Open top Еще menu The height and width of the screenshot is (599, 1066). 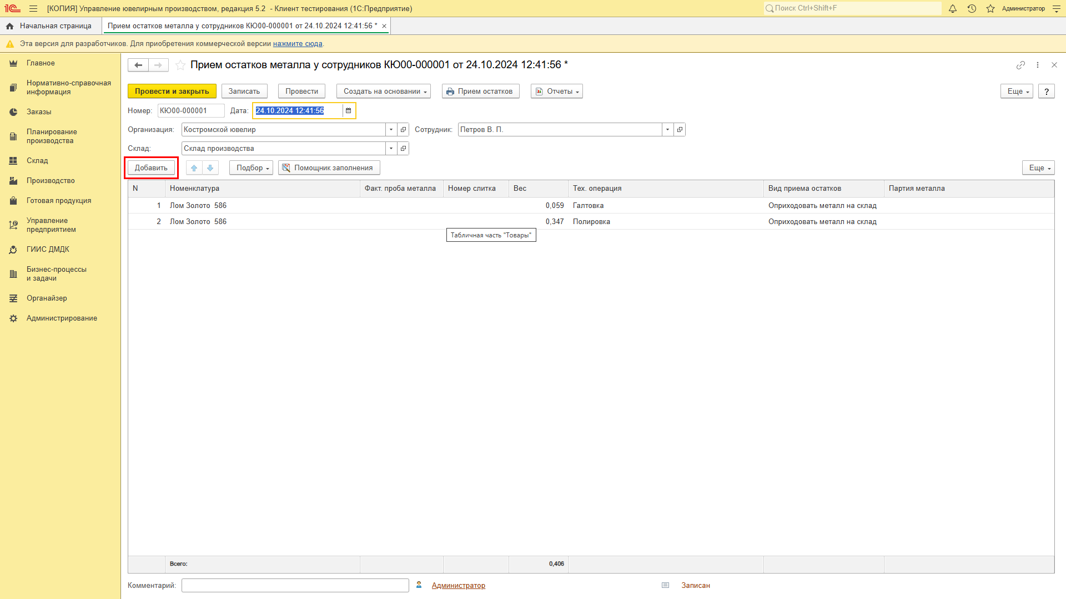[1017, 92]
